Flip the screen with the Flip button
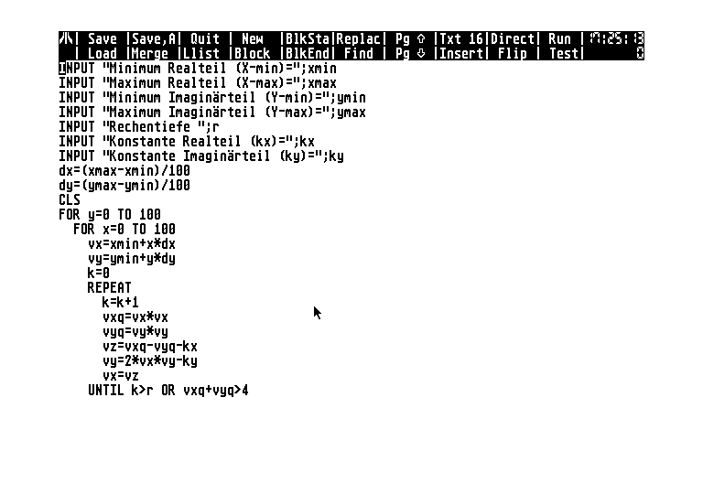Viewport: 703px width, 494px height. coord(513,53)
